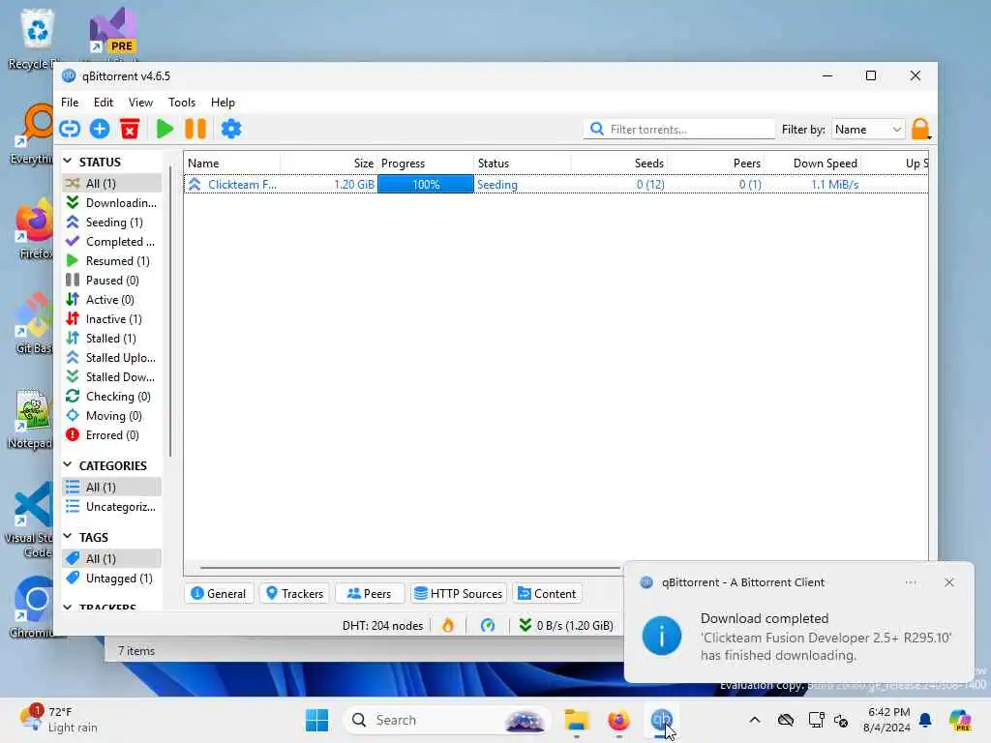This screenshot has width=991, height=743.
Task: Click the orange Pause icon in toolbar
Action: [195, 129]
